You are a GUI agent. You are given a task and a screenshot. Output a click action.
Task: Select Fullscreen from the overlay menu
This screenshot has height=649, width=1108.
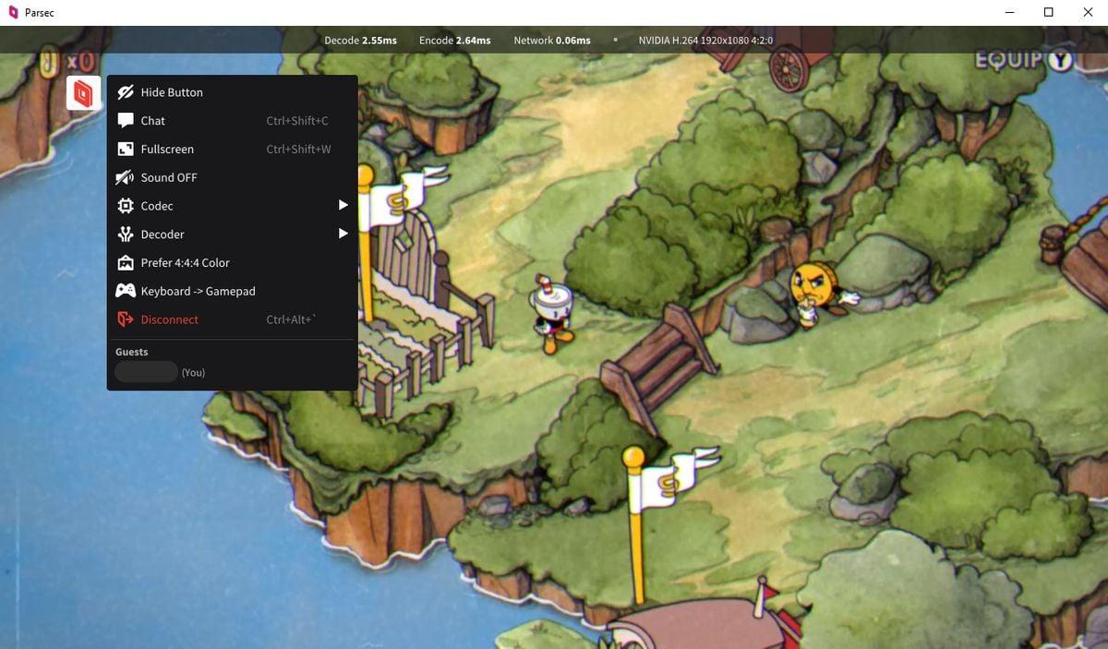[x=167, y=150]
